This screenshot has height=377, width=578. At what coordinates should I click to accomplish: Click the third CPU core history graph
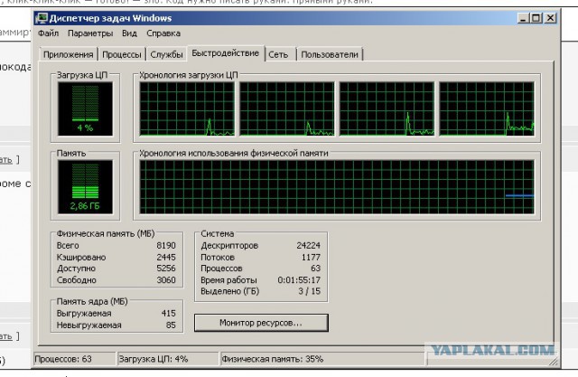point(387,108)
